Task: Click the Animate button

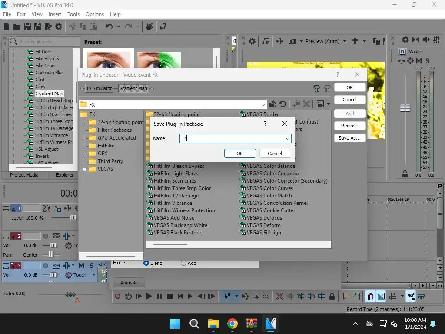Action: (x=129, y=283)
